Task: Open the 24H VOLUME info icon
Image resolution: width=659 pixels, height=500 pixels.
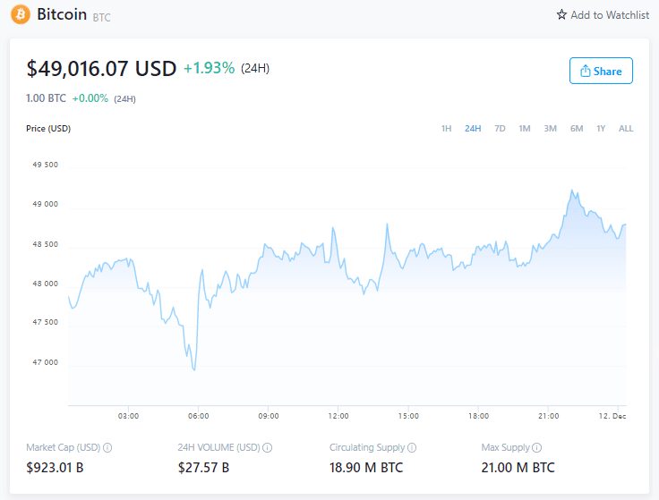Action: tap(268, 447)
